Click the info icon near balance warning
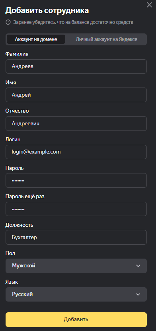The height and width of the screenshot is (331, 156). (x=8, y=22)
